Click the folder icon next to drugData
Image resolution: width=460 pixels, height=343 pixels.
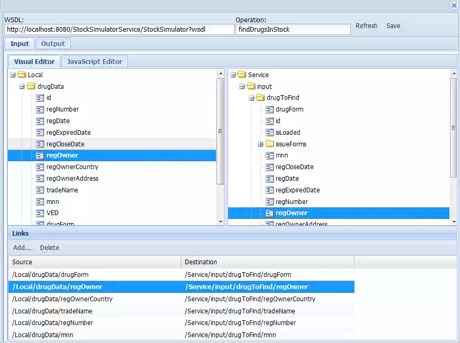[30, 86]
